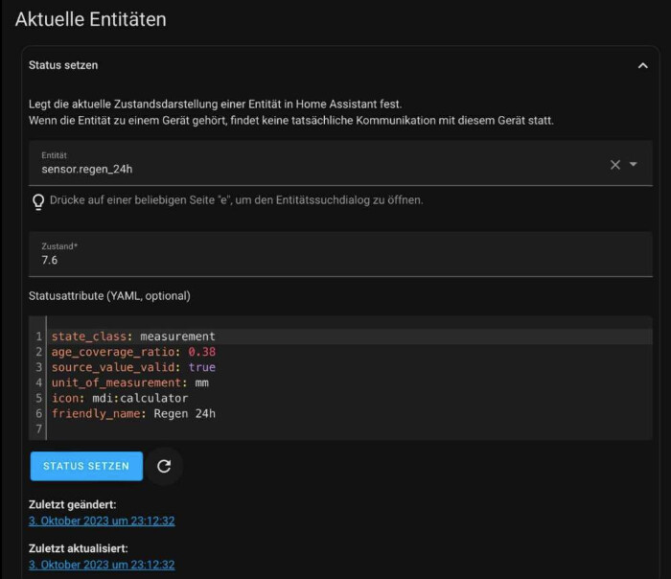Click the lightbulb hint icon
Viewport: 671px width, 579px height.
(39, 201)
